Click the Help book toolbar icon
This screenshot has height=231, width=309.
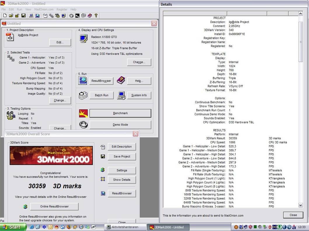point(90,15)
